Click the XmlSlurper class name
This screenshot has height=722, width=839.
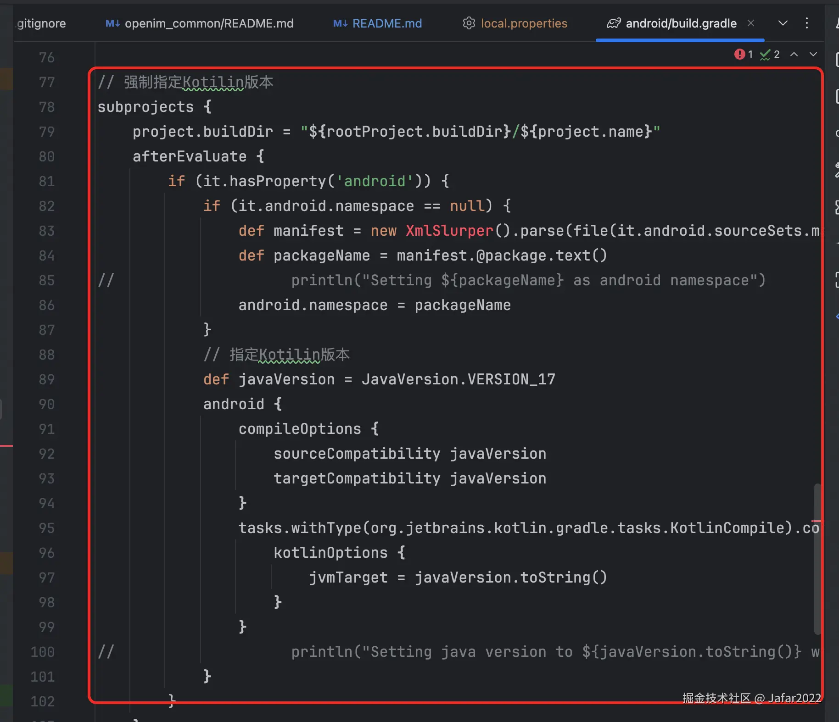(449, 231)
